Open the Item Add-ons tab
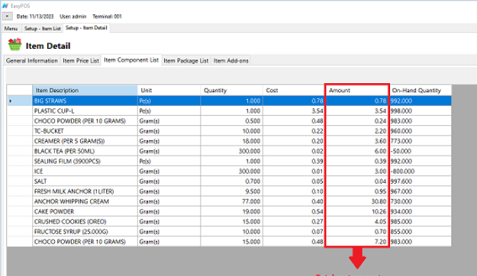Image resolution: width=477 pixels, height=276 pixels. pos(231,61)
